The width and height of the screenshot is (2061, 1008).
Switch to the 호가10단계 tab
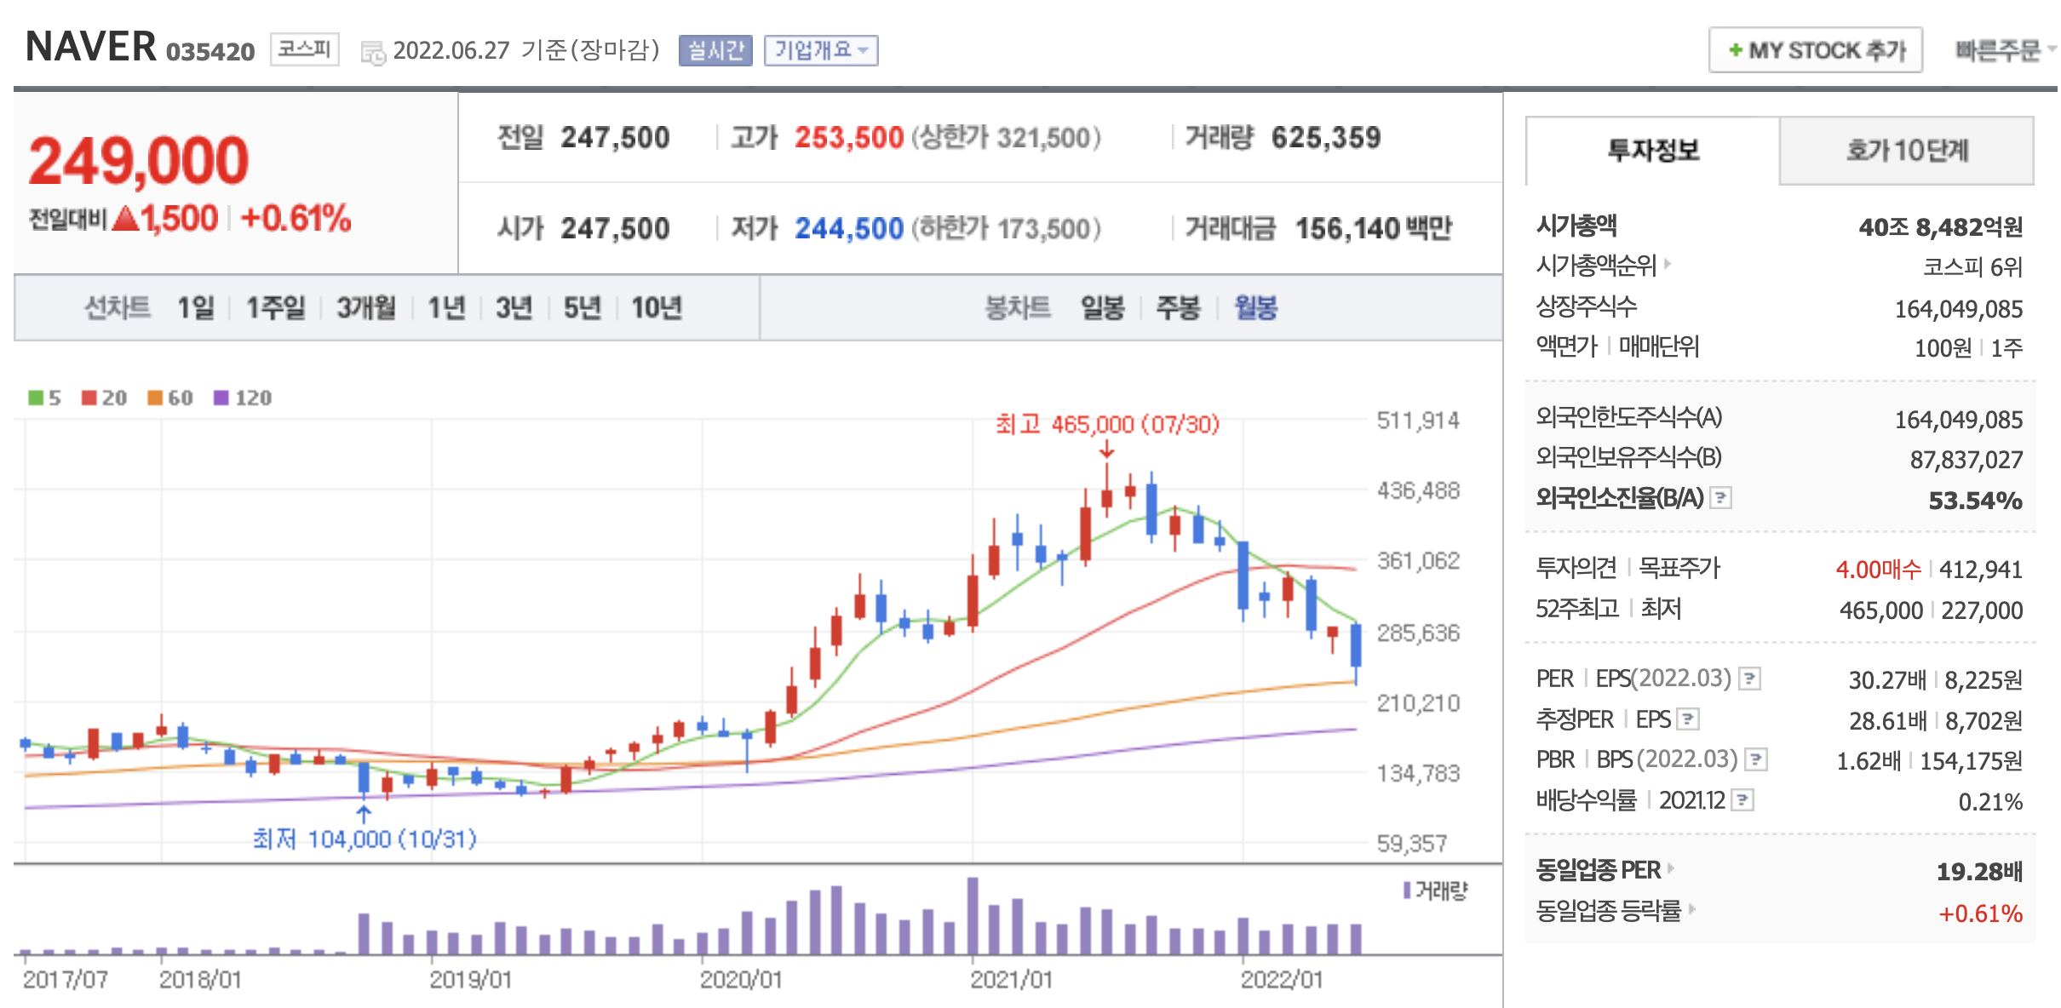coord(1907,151)
